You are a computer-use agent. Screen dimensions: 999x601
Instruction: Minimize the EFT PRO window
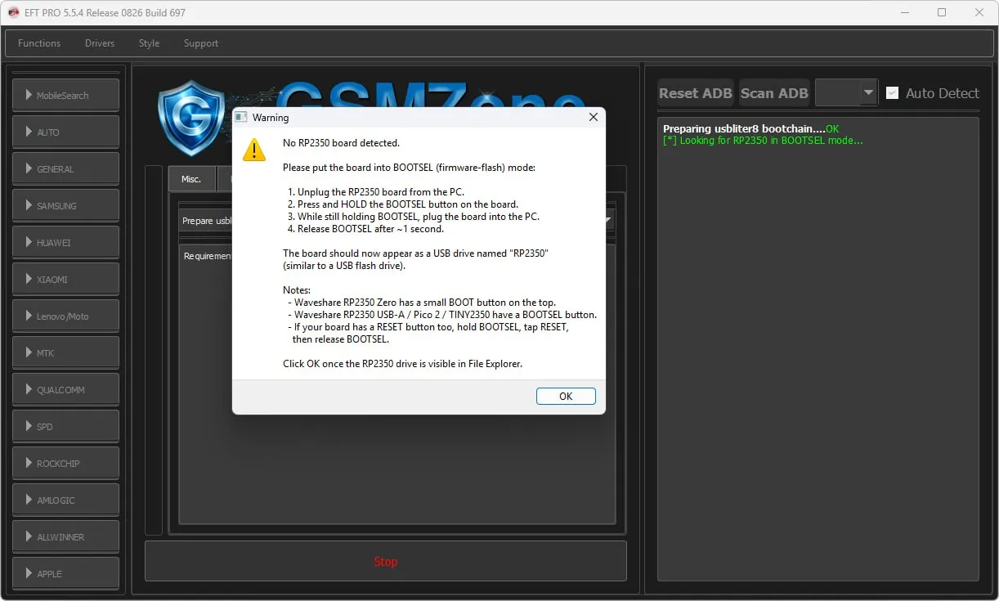click(905, 12)
